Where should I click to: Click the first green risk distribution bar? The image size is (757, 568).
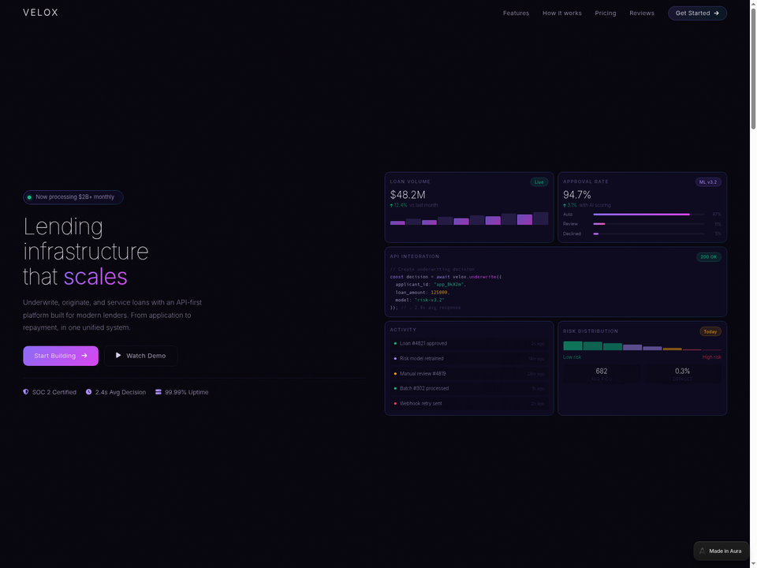tap(572, 346)
